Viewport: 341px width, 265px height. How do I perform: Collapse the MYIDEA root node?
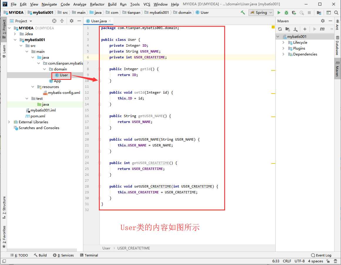9,28
